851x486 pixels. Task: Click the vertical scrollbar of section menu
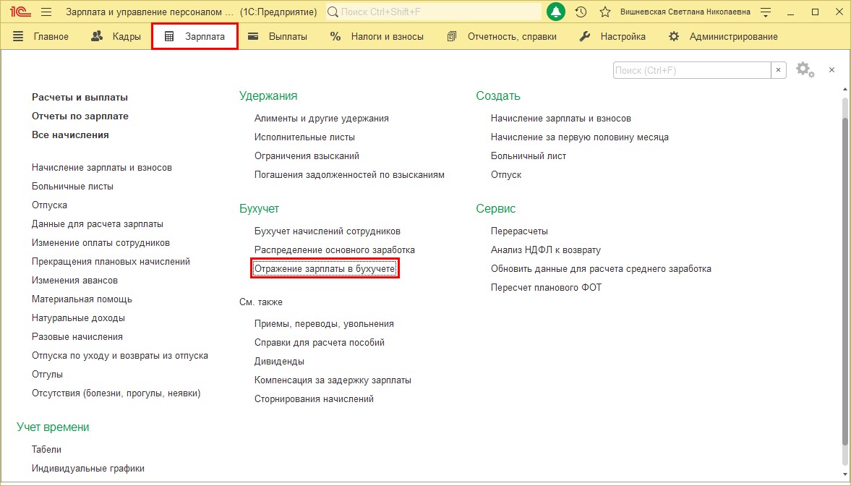point(845,282)
